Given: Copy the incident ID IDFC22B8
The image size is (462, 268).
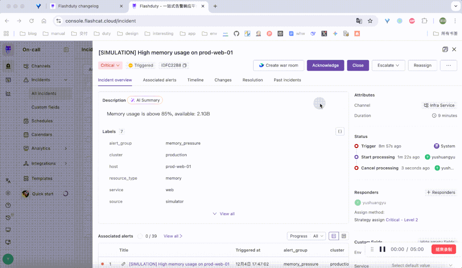Looking at the screenshot, I should pos(184,65).
